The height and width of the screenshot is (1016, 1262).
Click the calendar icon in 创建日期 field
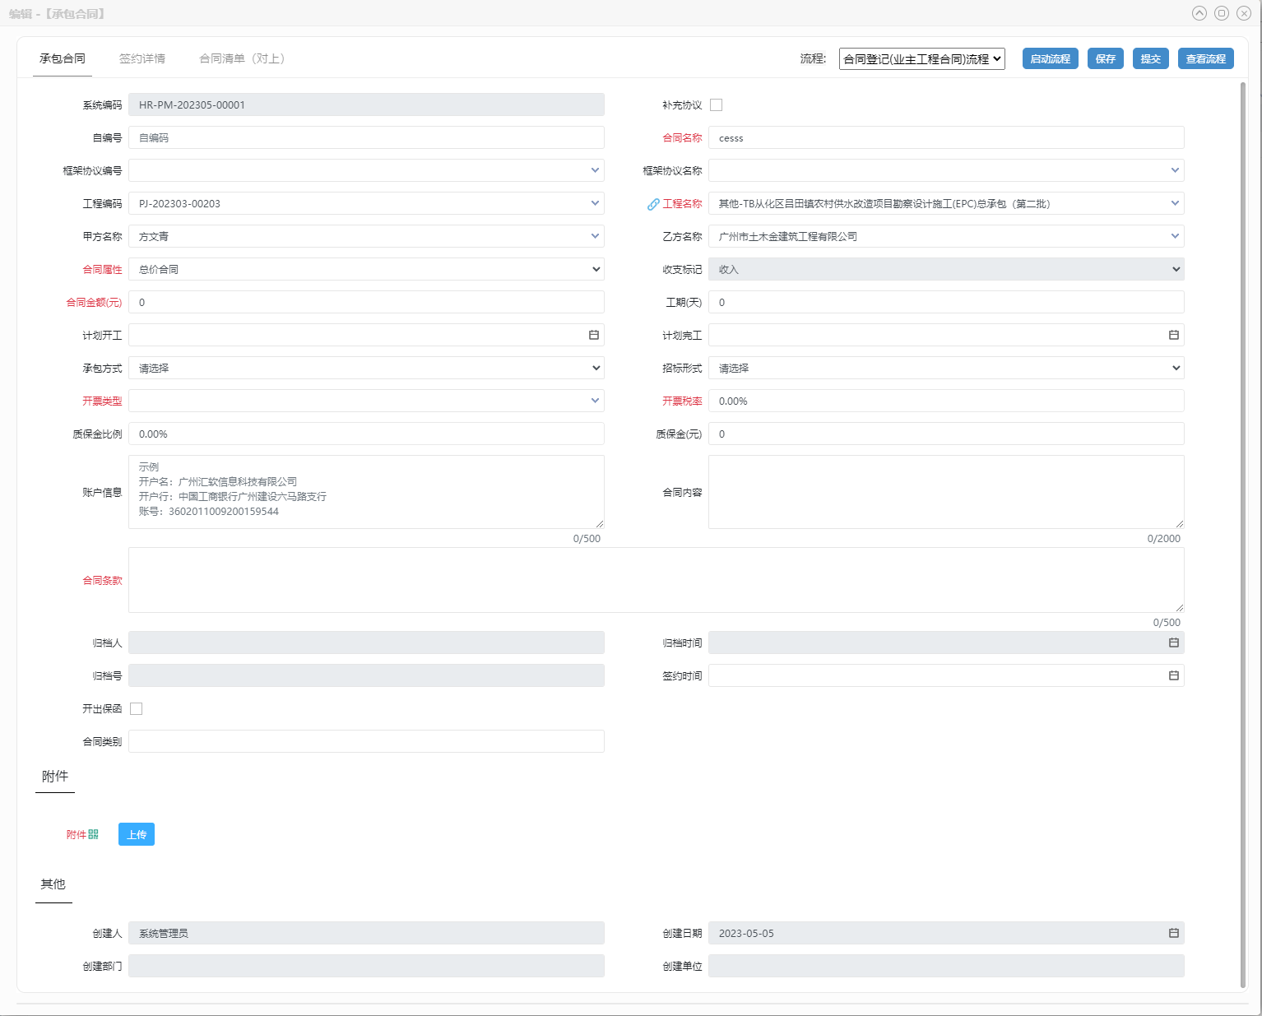pos(1173,933)
